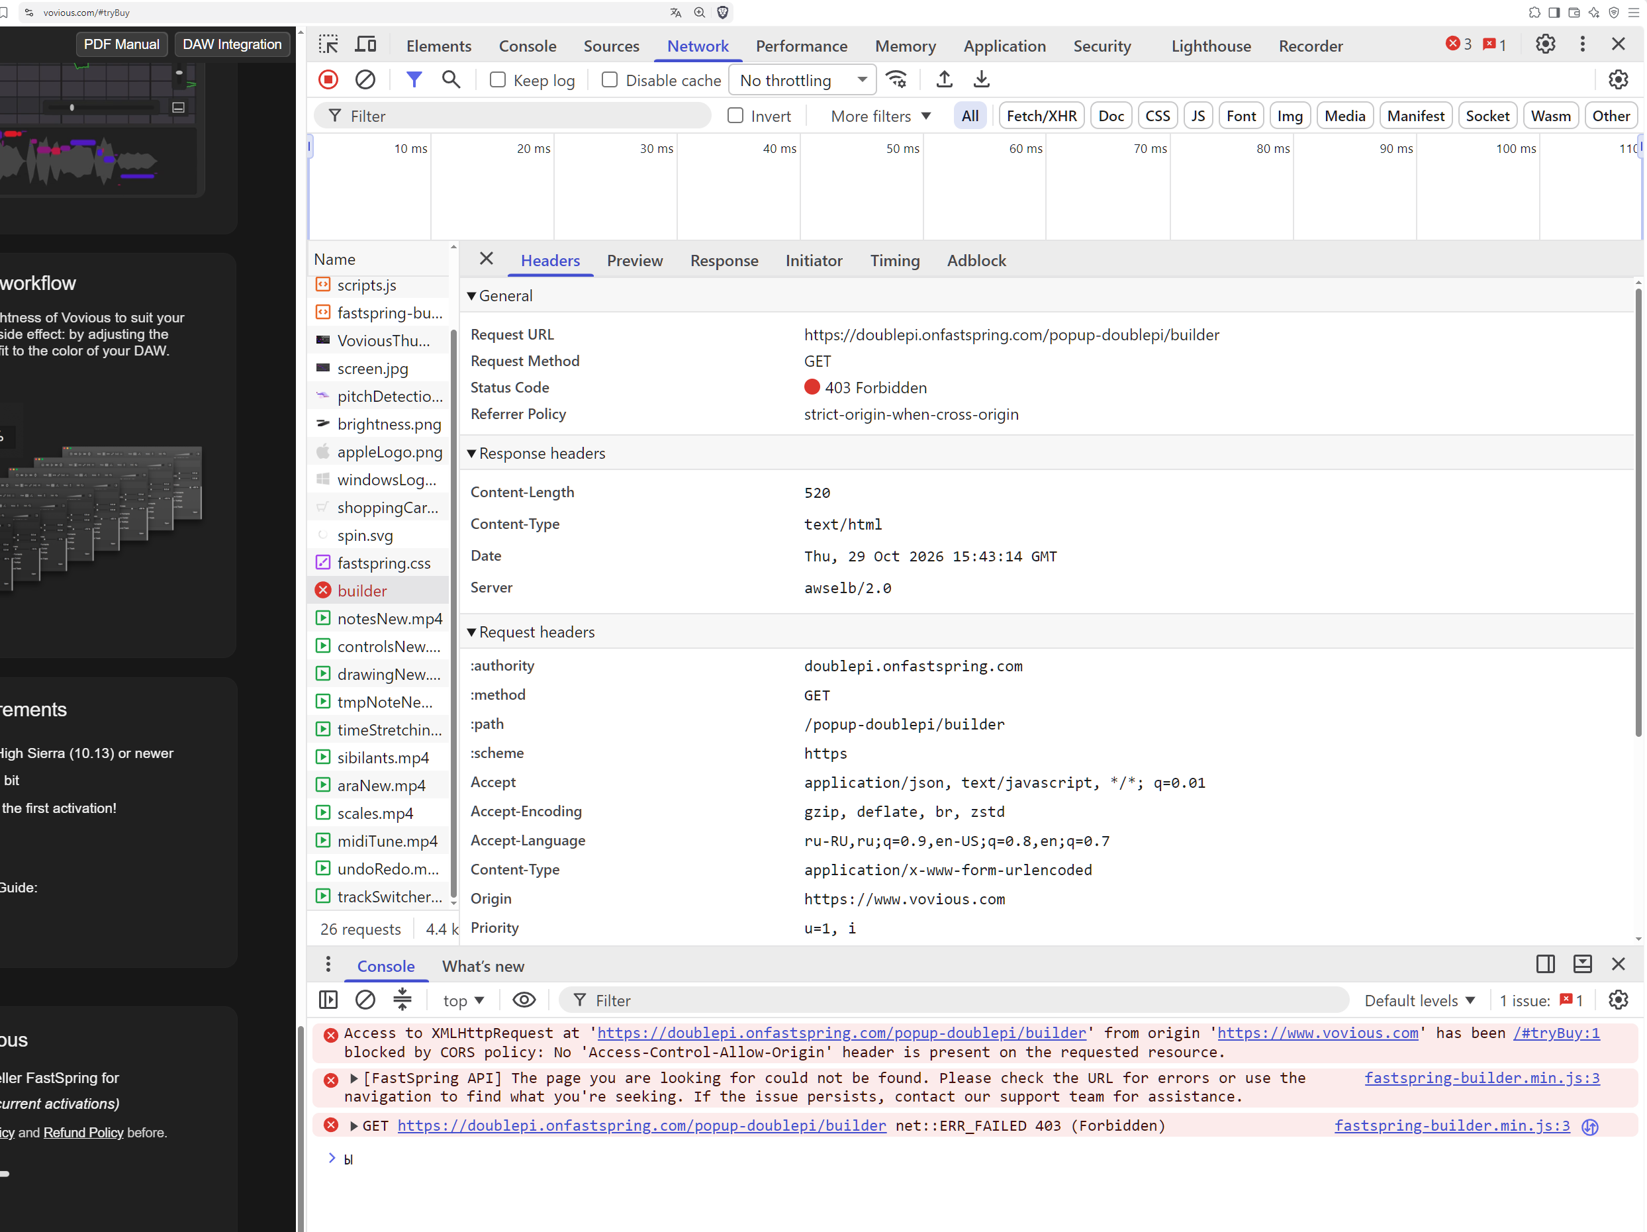Viewport: 1647px width, 1232px height.
Task: Check the Invert filter checkbox
Action: 735,115
